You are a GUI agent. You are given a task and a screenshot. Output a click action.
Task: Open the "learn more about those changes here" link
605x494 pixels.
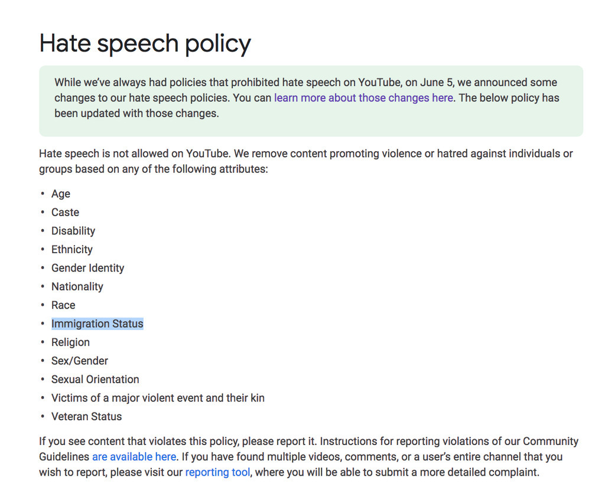pyautogui.click(x=363, y=98)
